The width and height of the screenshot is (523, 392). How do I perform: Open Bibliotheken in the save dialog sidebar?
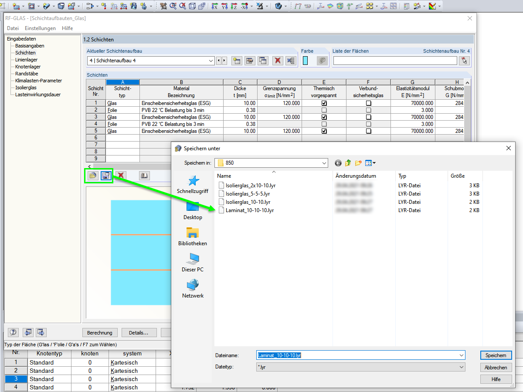click(x=193, y=237)
